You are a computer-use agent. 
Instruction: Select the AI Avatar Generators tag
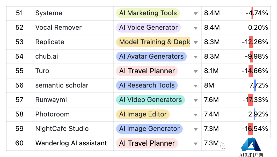click(151, 56)
